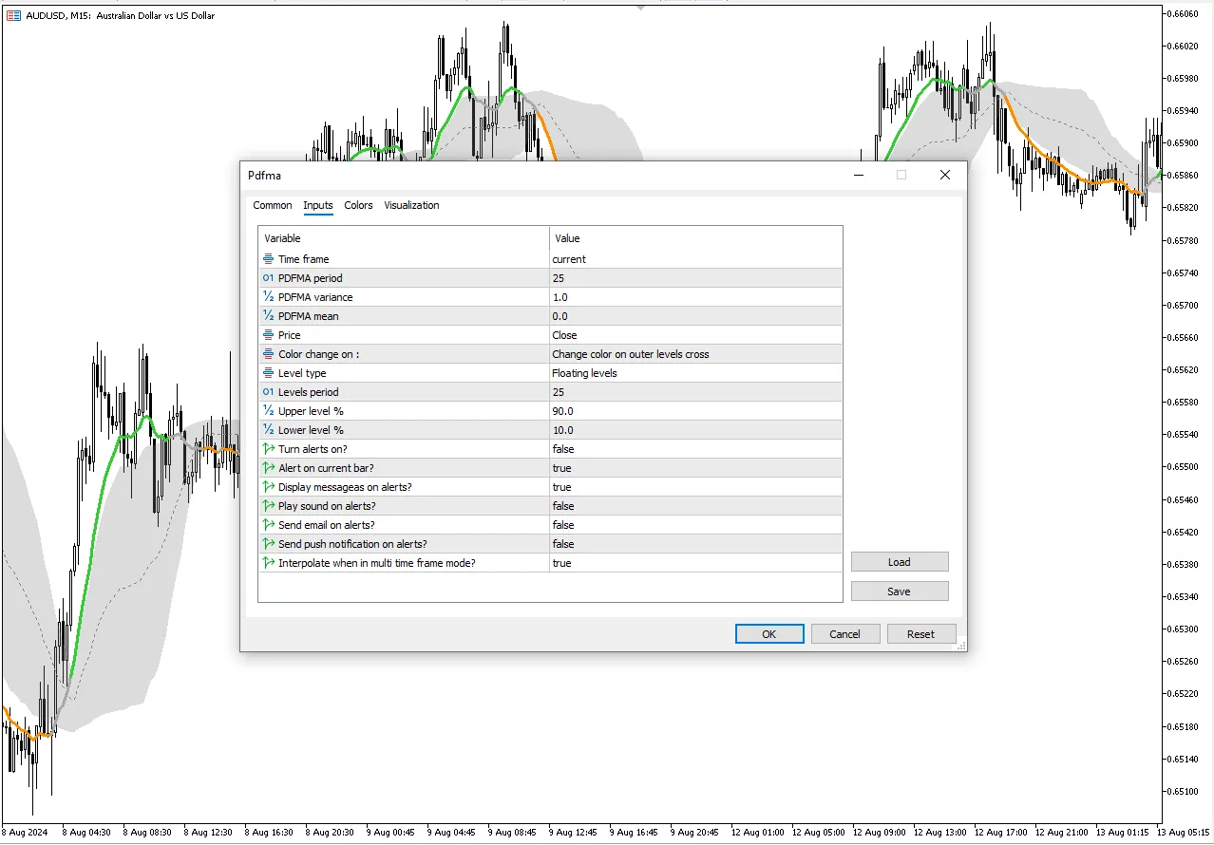Open the Level type Floating levels dropdown

coord(693,373)
